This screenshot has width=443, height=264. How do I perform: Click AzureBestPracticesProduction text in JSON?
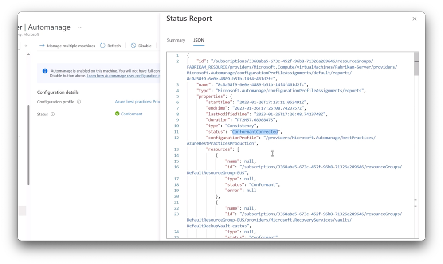(221, 143)
